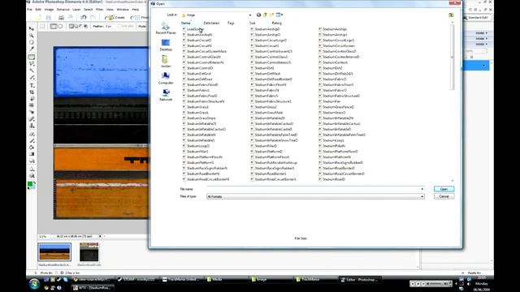The width and height of the screenshot is (520, 292).
Task: Open Computer in the places bar
Action: [x=166, y=79]
